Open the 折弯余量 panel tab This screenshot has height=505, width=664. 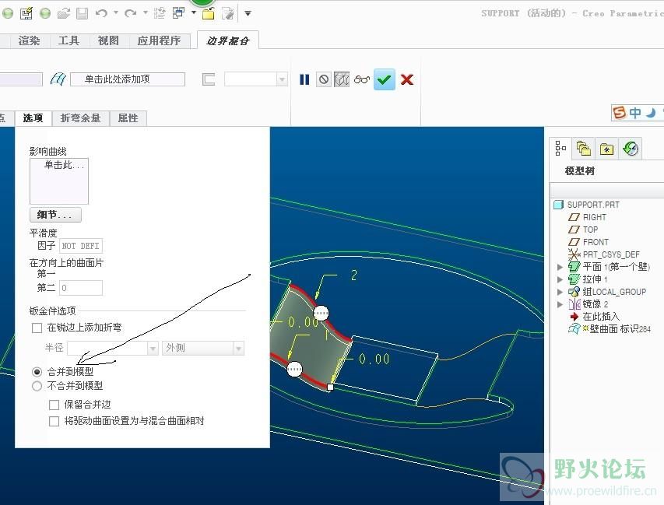[x=80, y=118]
